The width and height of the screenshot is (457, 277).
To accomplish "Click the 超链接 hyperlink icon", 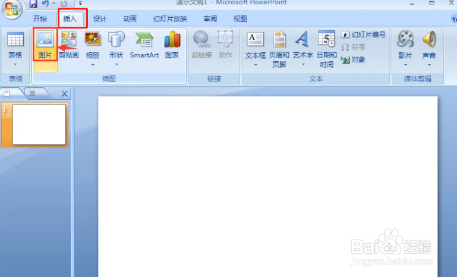I will tap(201, 45).
